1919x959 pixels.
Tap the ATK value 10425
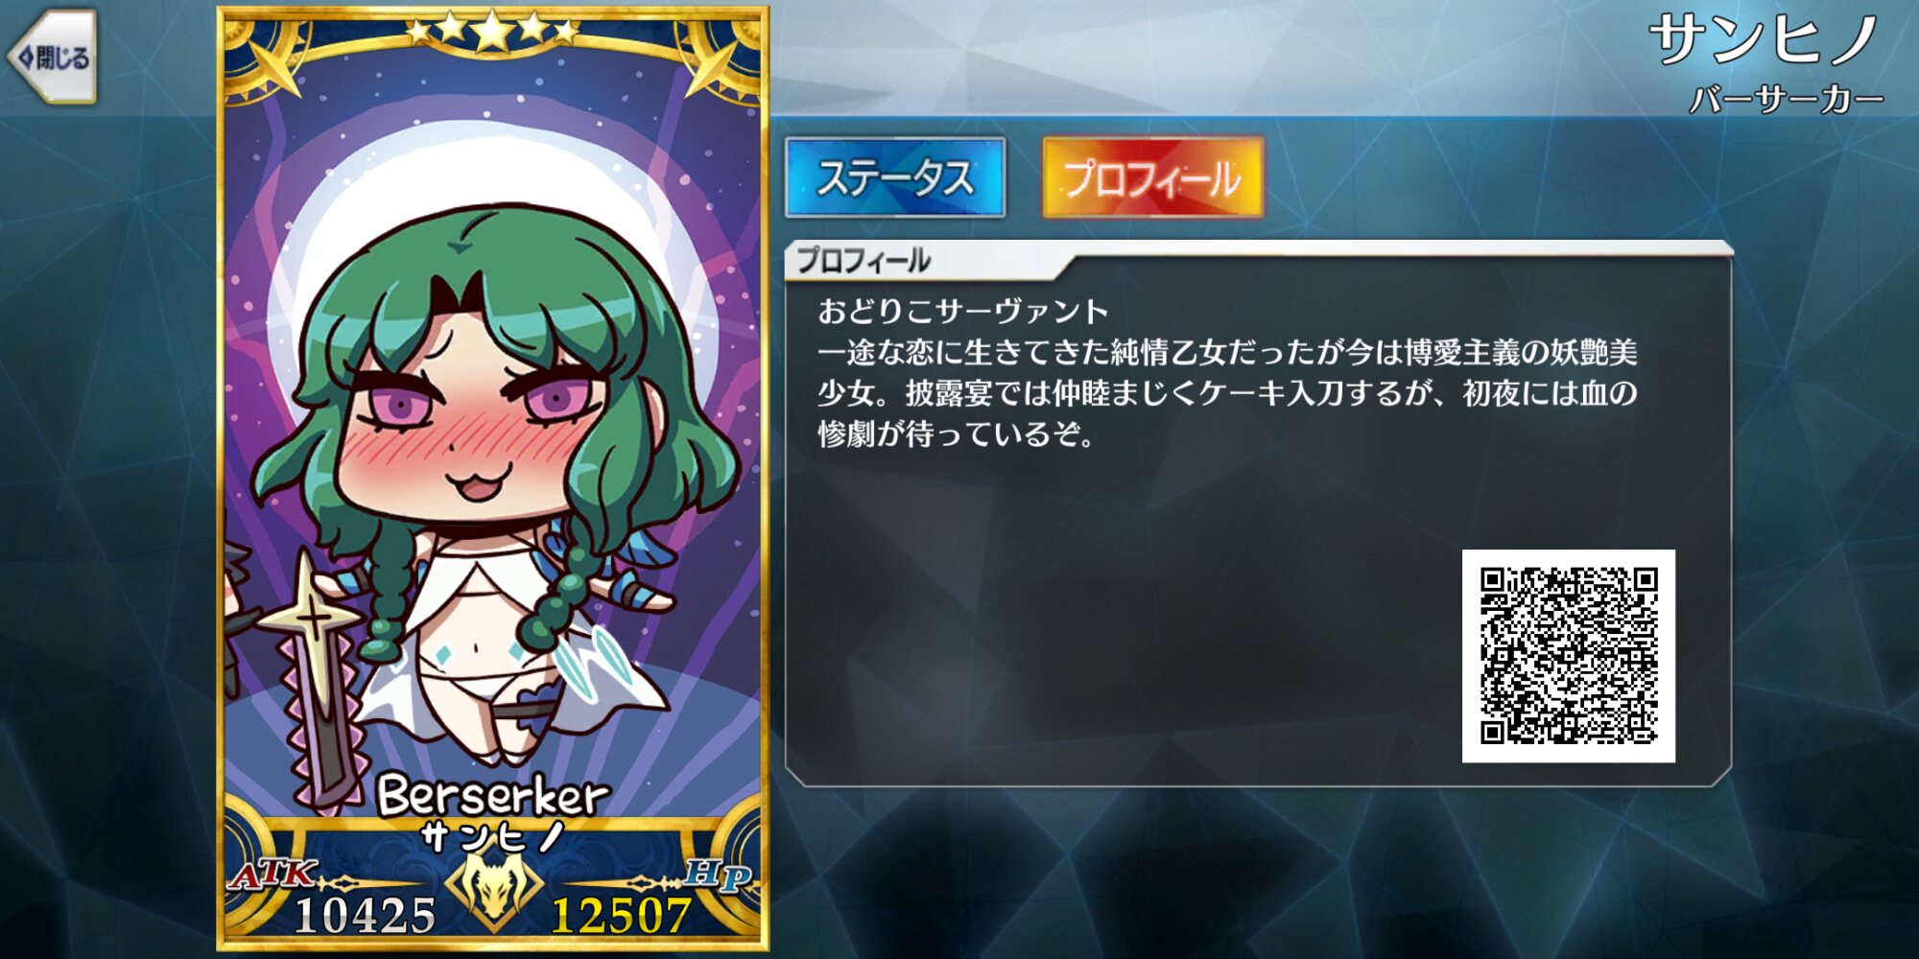(366, 914)
